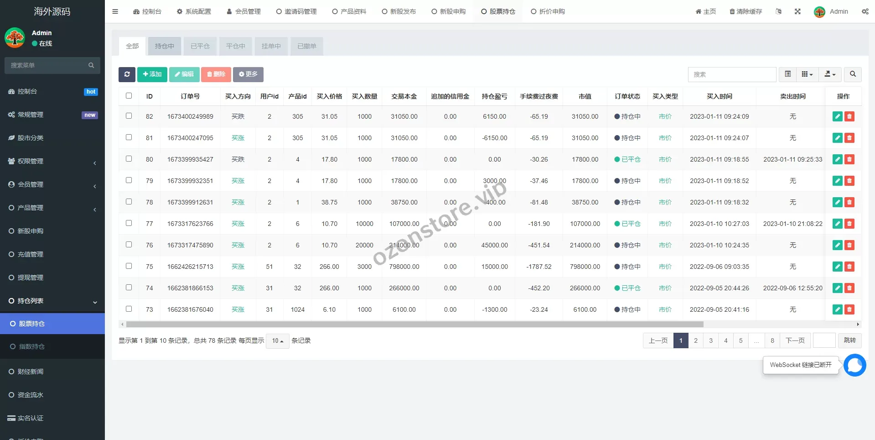Viewport: 875px width, 440px height.
Task: Open the hamburger sidebar collapse icon
Action: [x=115, y=11]
